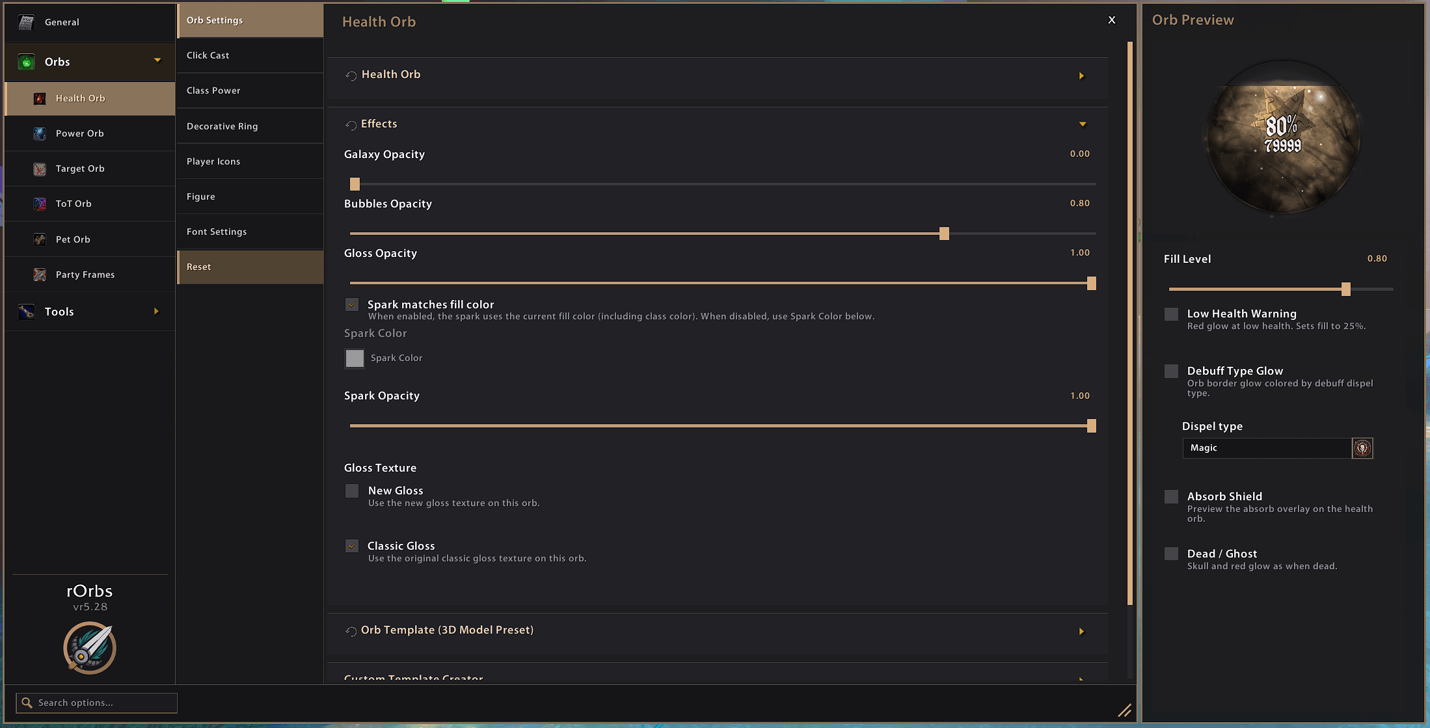Open the Font Settings tab

coord(250,232)
